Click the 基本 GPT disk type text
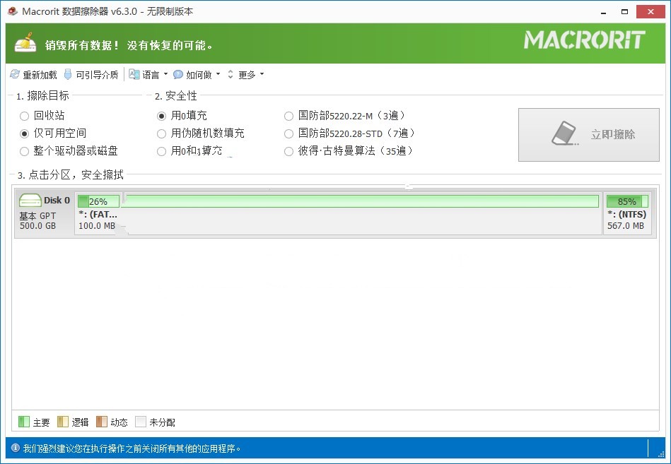Viewport: 671px width, 464px height. click(37, 216)
